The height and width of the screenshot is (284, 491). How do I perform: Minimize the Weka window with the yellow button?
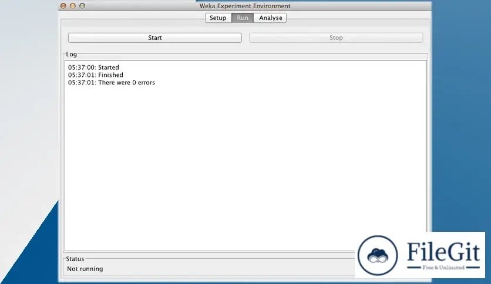click(x=73, y=6)
